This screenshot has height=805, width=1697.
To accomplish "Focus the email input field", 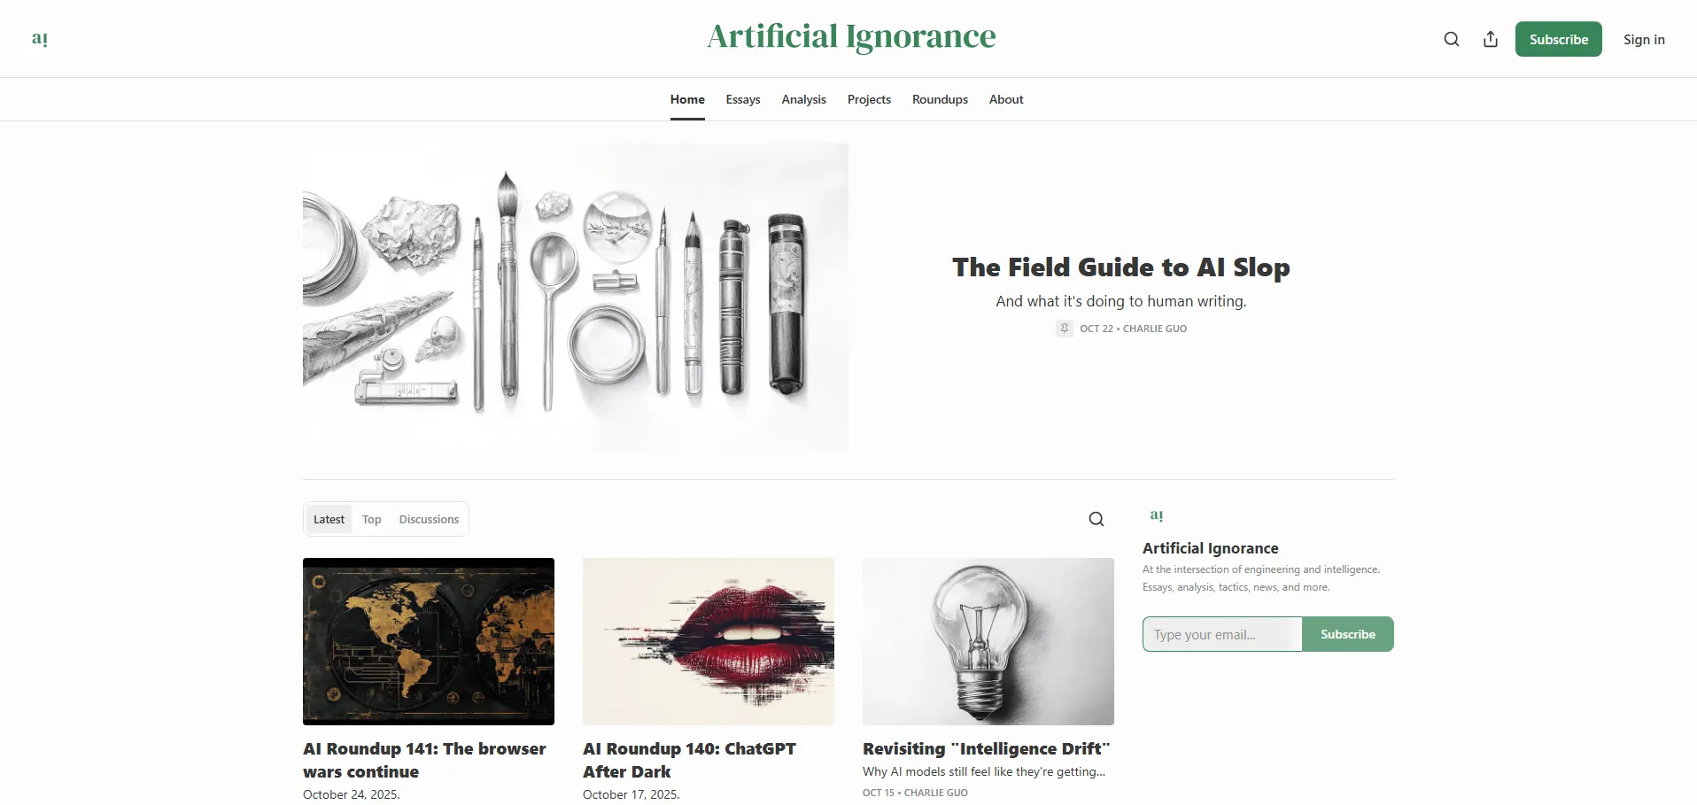I will (1222, 634).
